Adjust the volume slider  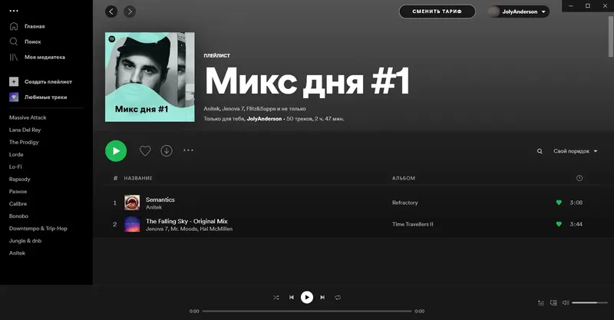click(589, 302)
